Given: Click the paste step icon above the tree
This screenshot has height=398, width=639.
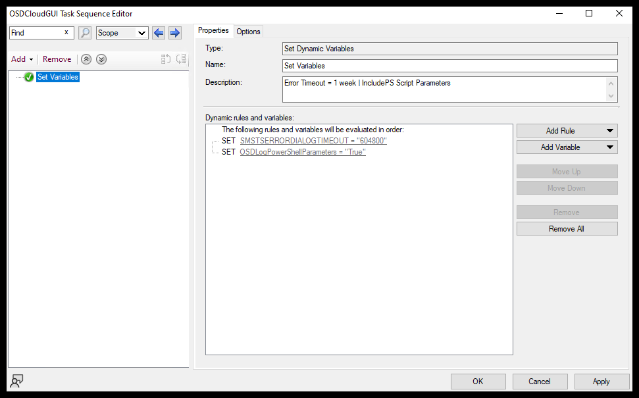Looking at the screenshot, I should (181, 59).
